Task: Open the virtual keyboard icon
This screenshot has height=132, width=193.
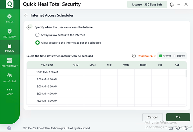Action: (x=171, y=128)
